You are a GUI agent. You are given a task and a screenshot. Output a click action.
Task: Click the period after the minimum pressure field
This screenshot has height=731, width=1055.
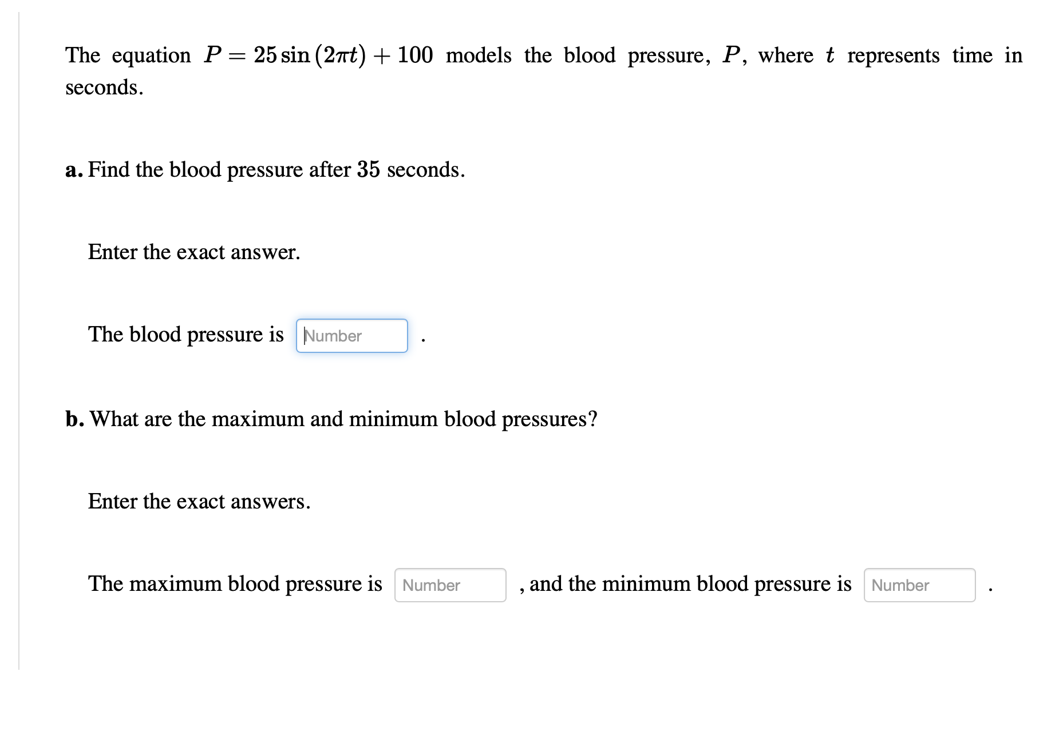tap(989, 589)
